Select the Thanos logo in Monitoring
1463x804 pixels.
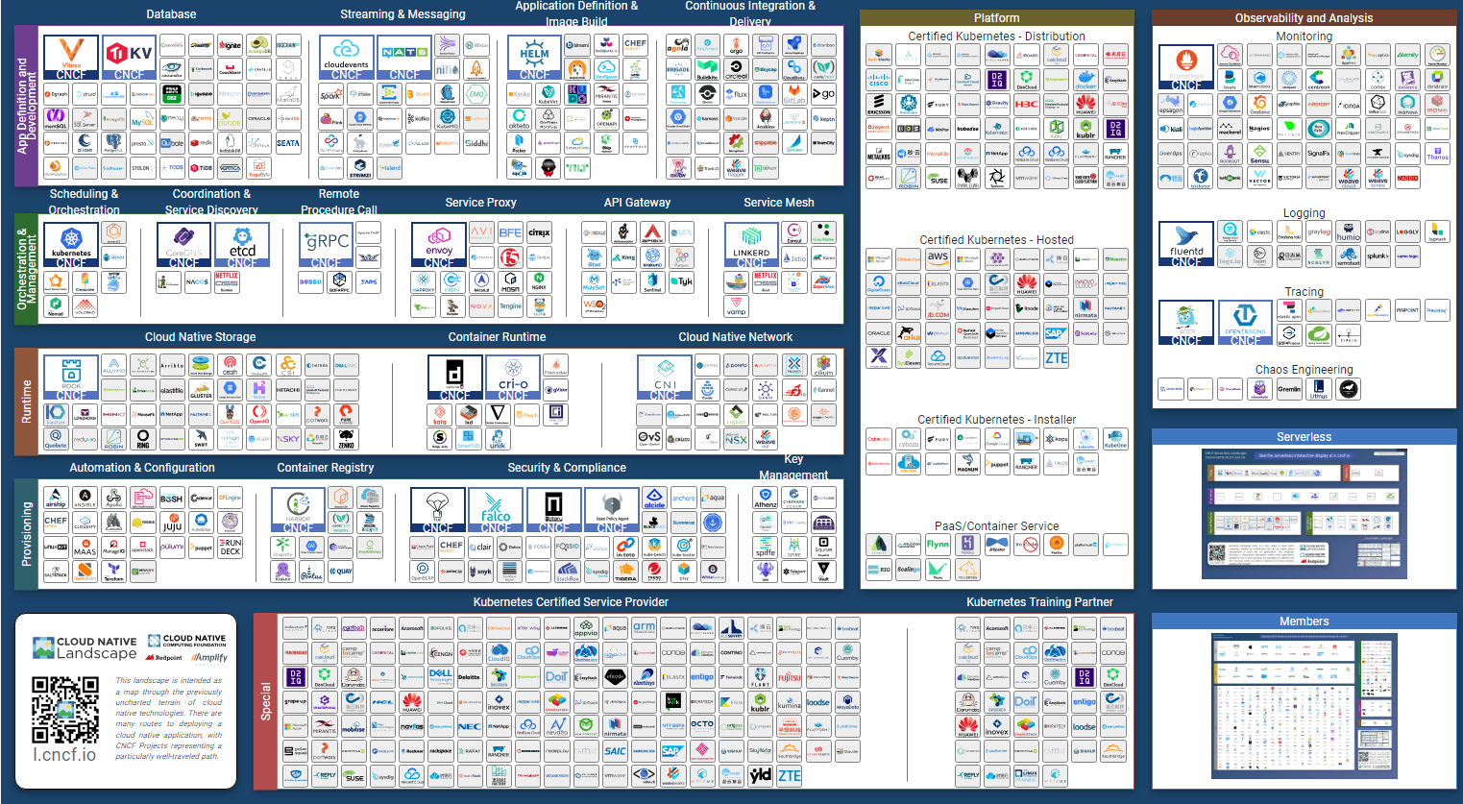tap(1437, 154)
